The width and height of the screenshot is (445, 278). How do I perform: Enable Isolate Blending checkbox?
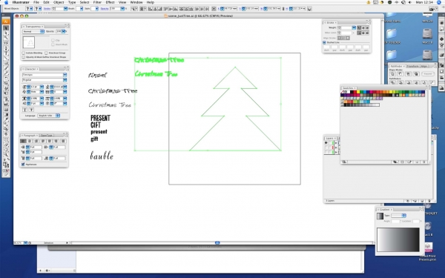tap(23, 53)
